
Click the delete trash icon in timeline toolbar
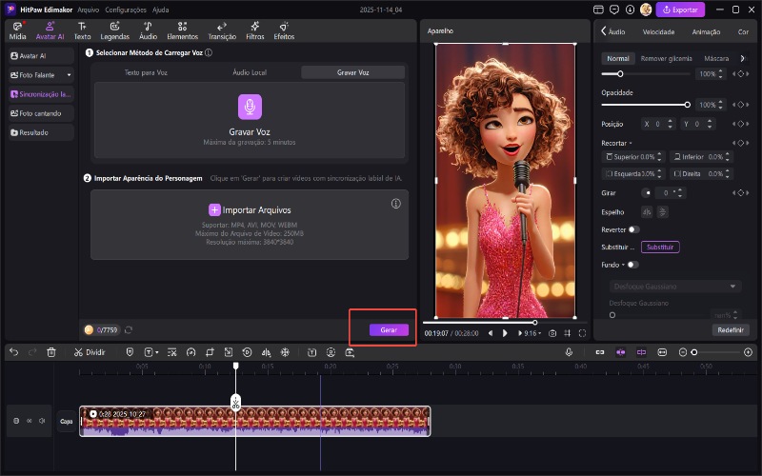[51, 352]
